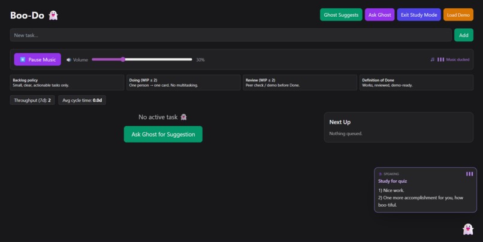This screenshot has width=483, height=242.
Task: Focus the New task input field
Action: [x=231, y=35]
